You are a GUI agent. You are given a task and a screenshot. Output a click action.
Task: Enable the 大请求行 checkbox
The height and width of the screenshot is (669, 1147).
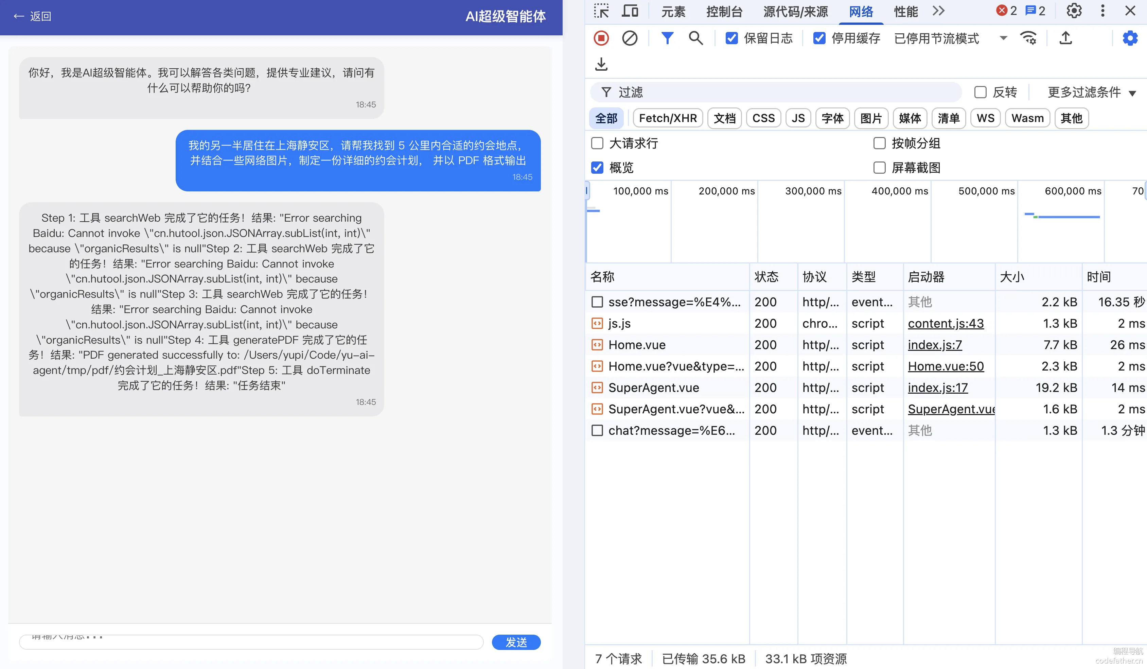point(597,143)
